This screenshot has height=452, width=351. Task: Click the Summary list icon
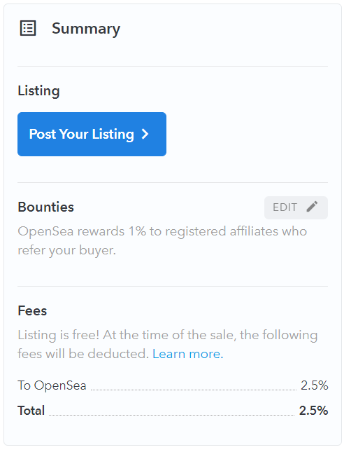tap(28, 28)
